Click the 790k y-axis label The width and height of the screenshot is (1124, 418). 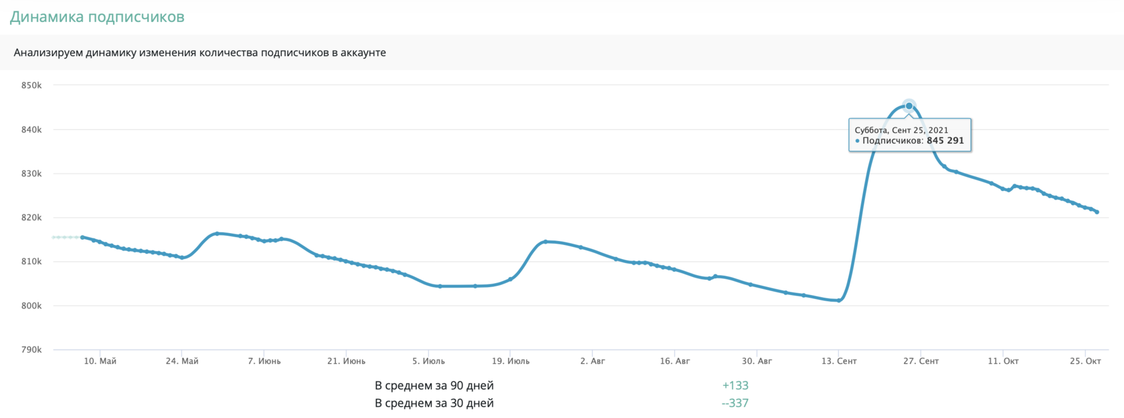point(31,350)
